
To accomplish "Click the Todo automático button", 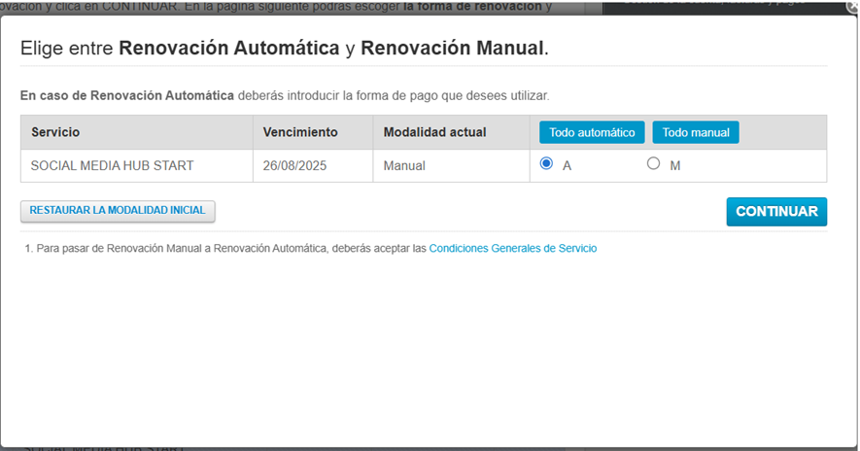I will pos(592,132).
